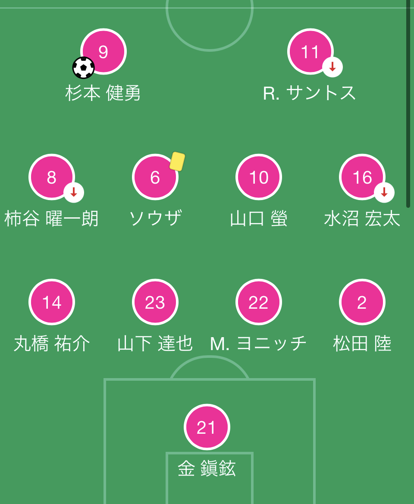
Task: Open player name R. サントス
Action: click(x=310, y=93)
